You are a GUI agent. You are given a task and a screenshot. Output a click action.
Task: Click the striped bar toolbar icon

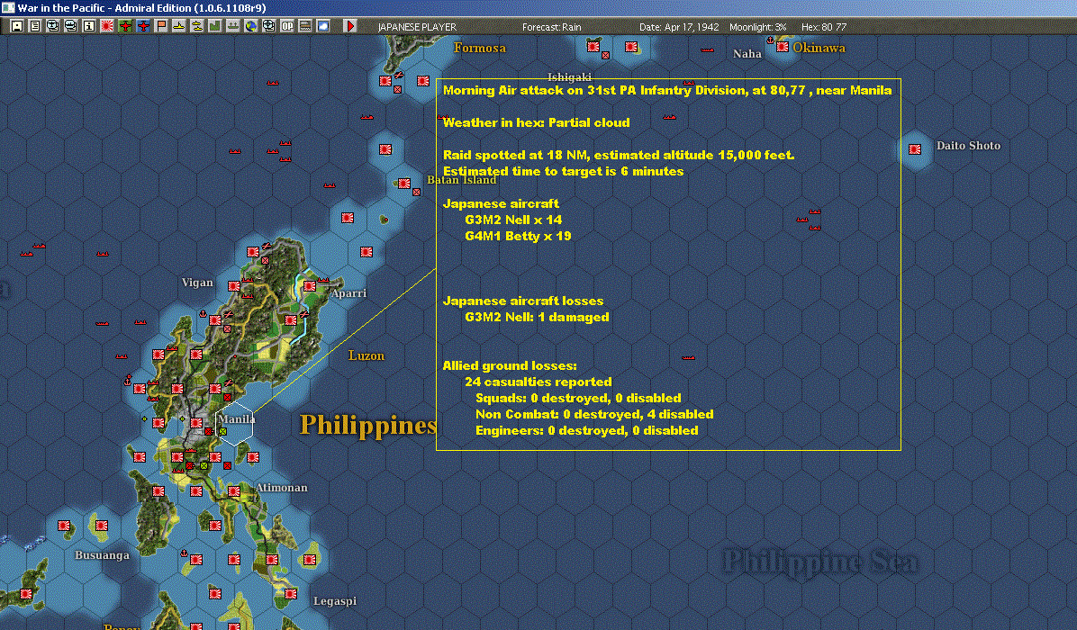[305, 26]
